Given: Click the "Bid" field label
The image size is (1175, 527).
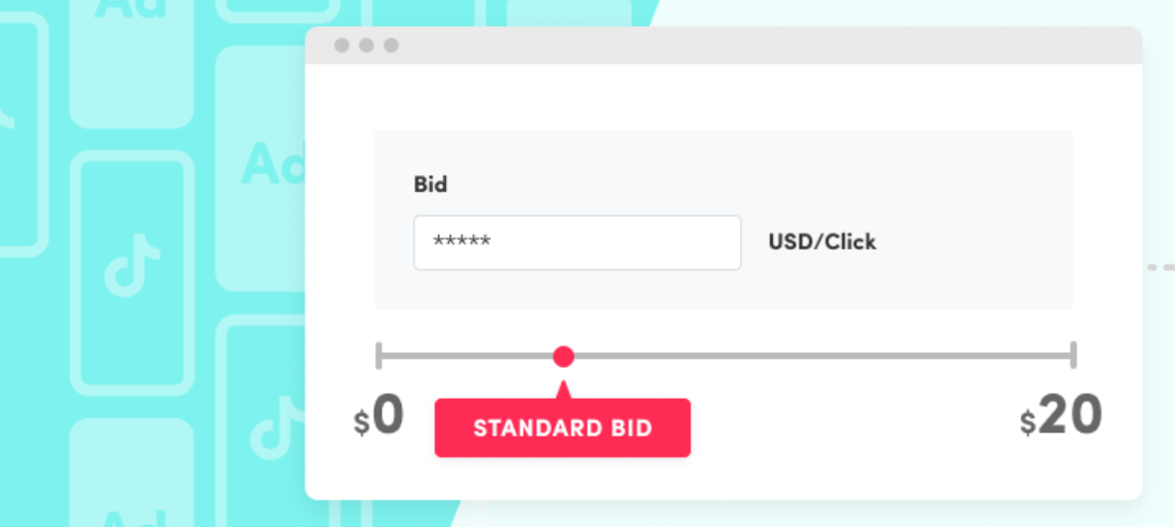Looking at the screenshot, I should pos(430,185).
